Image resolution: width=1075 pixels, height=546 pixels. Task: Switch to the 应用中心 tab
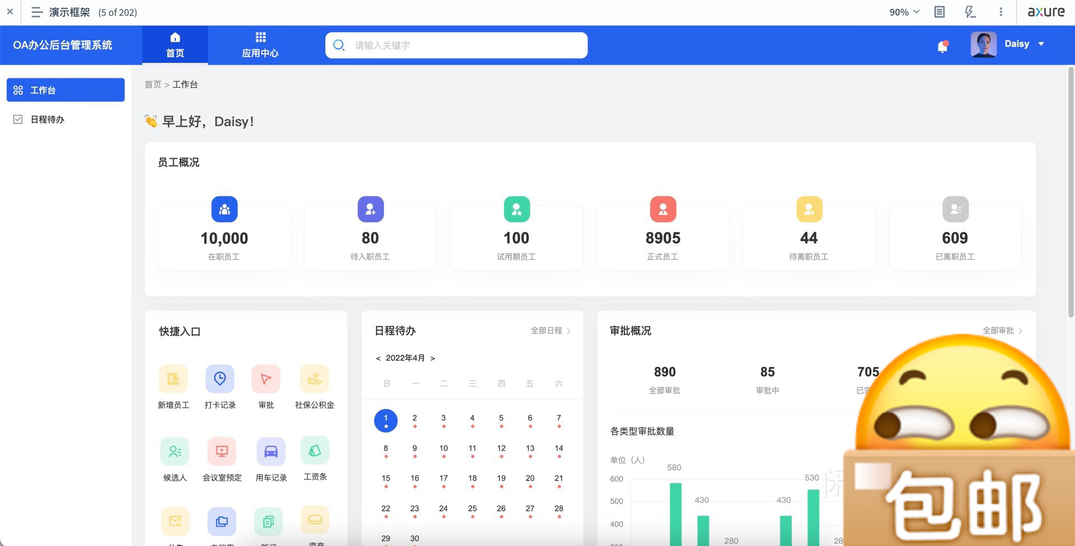260,45
